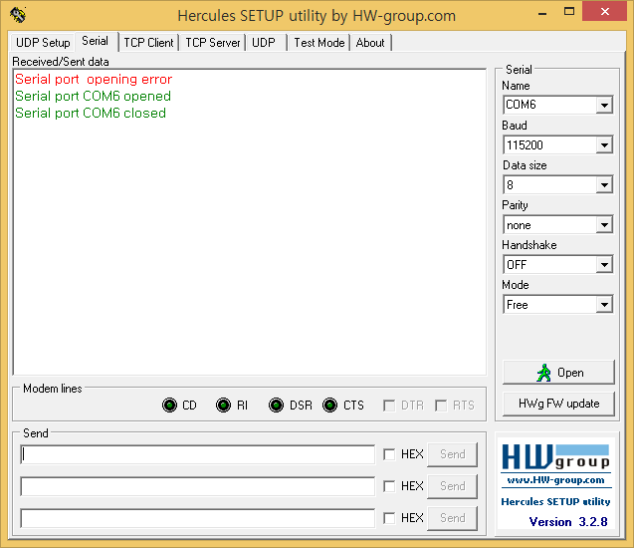The image size is (634, 548).
Task: Open the Mode dropdown
Action: [x=604, y=304]
